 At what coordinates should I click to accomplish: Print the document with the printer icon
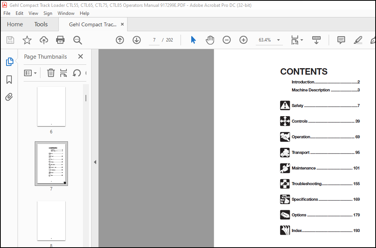click(60, 40)
